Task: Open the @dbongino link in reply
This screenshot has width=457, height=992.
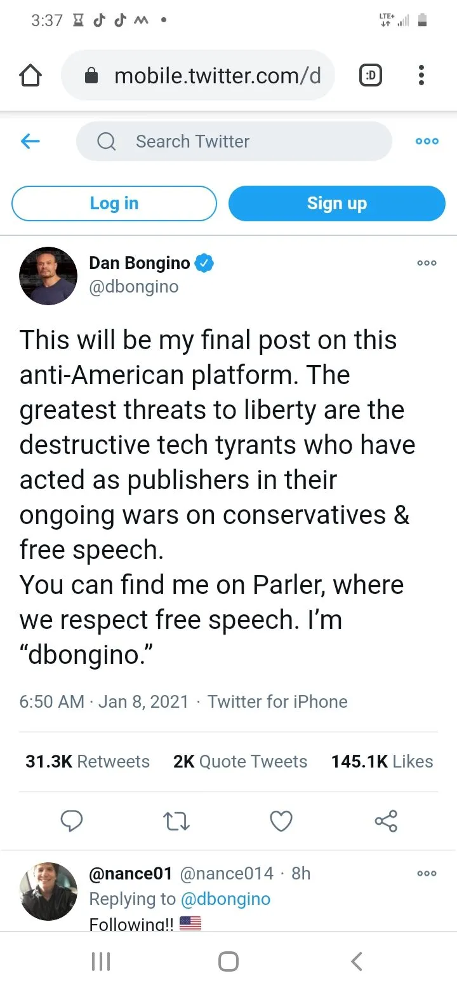Action: [225, 899]
